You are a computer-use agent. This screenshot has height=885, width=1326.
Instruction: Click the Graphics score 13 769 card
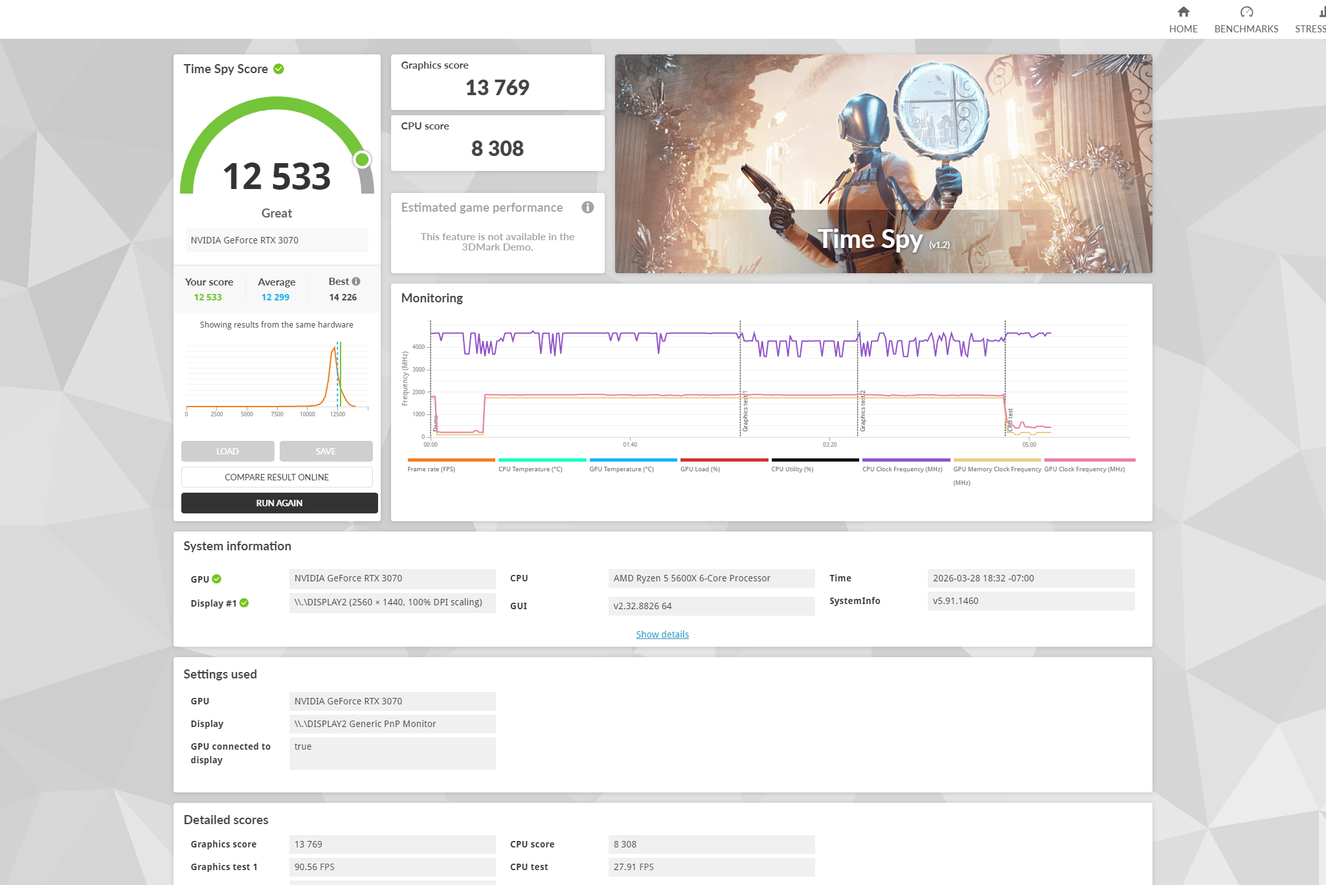[x=497, y=82]
